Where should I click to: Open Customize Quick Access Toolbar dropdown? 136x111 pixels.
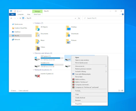20,11
